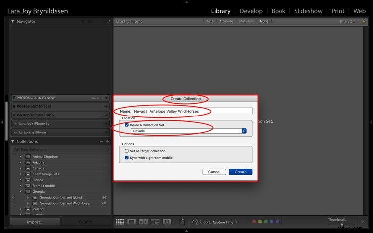The image size is (373, 233).
Task: Click the Arizona collection set icon
Action: 28,162
